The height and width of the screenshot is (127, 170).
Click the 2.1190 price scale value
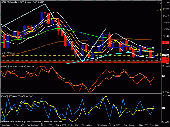pos(166,3)
